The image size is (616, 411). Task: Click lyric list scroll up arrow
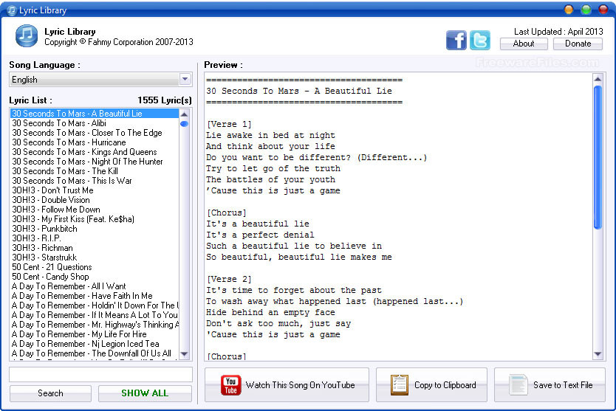tap(184, 114)
